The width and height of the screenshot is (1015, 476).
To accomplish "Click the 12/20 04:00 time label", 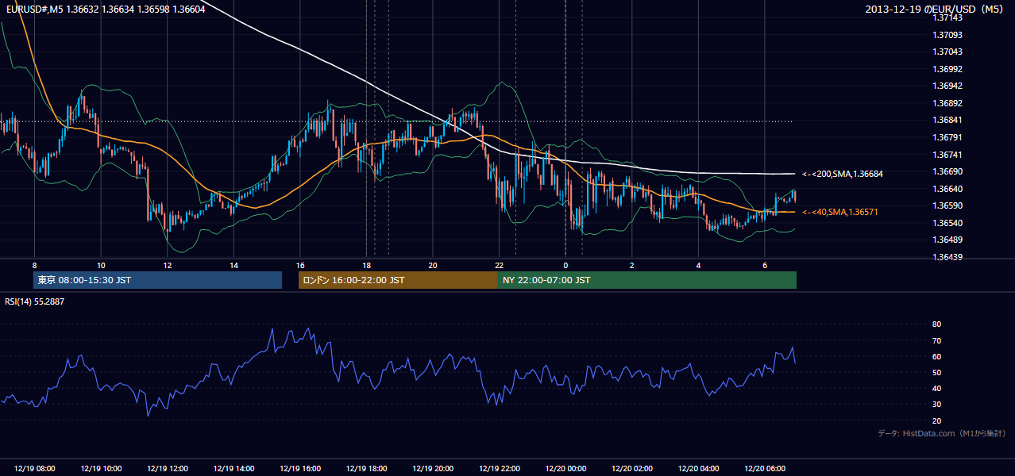I will point(698,469).
